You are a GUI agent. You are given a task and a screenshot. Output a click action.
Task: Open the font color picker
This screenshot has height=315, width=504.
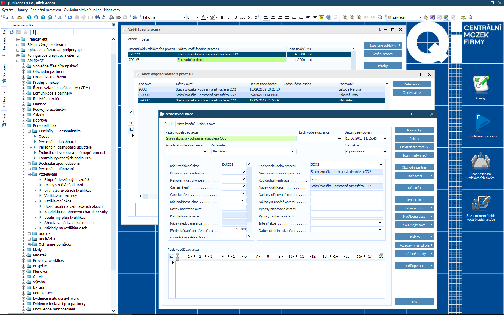click(x=207, y=17)
